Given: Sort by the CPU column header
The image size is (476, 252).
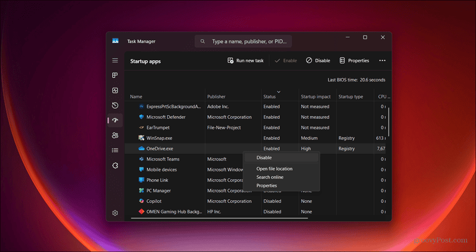Looking at the screenshot, I should 384,97.
